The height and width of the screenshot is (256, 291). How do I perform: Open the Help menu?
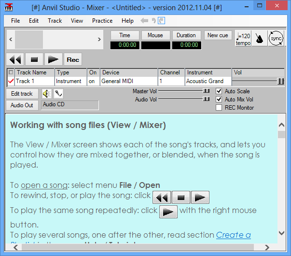[x=127, y=21]
